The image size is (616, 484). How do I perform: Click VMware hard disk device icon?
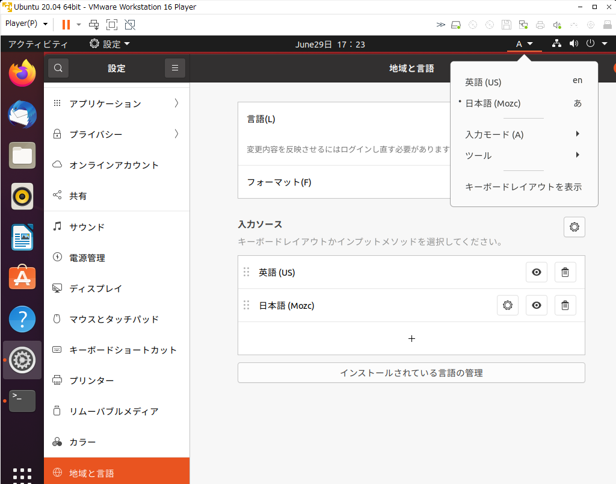click(x=456, y=25)
